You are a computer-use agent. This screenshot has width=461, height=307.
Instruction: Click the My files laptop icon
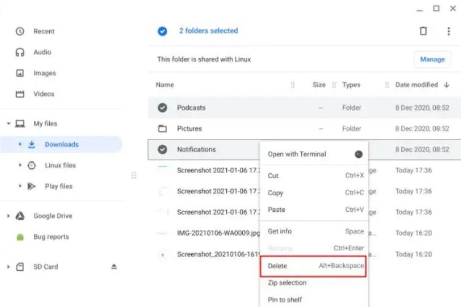pyautogui.click(x=20, y=123)
